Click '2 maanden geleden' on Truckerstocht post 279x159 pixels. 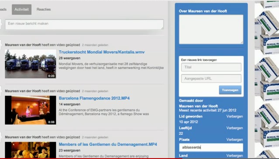(x=95, y=45)
